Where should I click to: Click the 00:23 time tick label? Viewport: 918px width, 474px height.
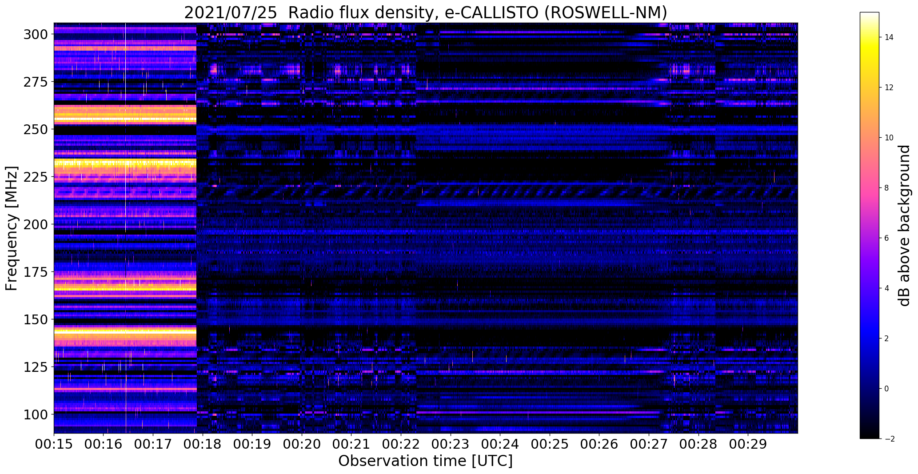click(451, 444)
